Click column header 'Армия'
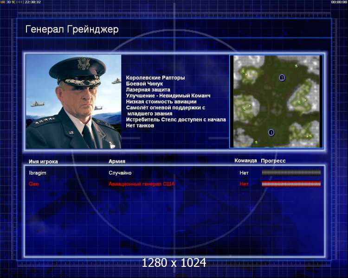This screenshot has height=278, width=348. tap(117, 161)
